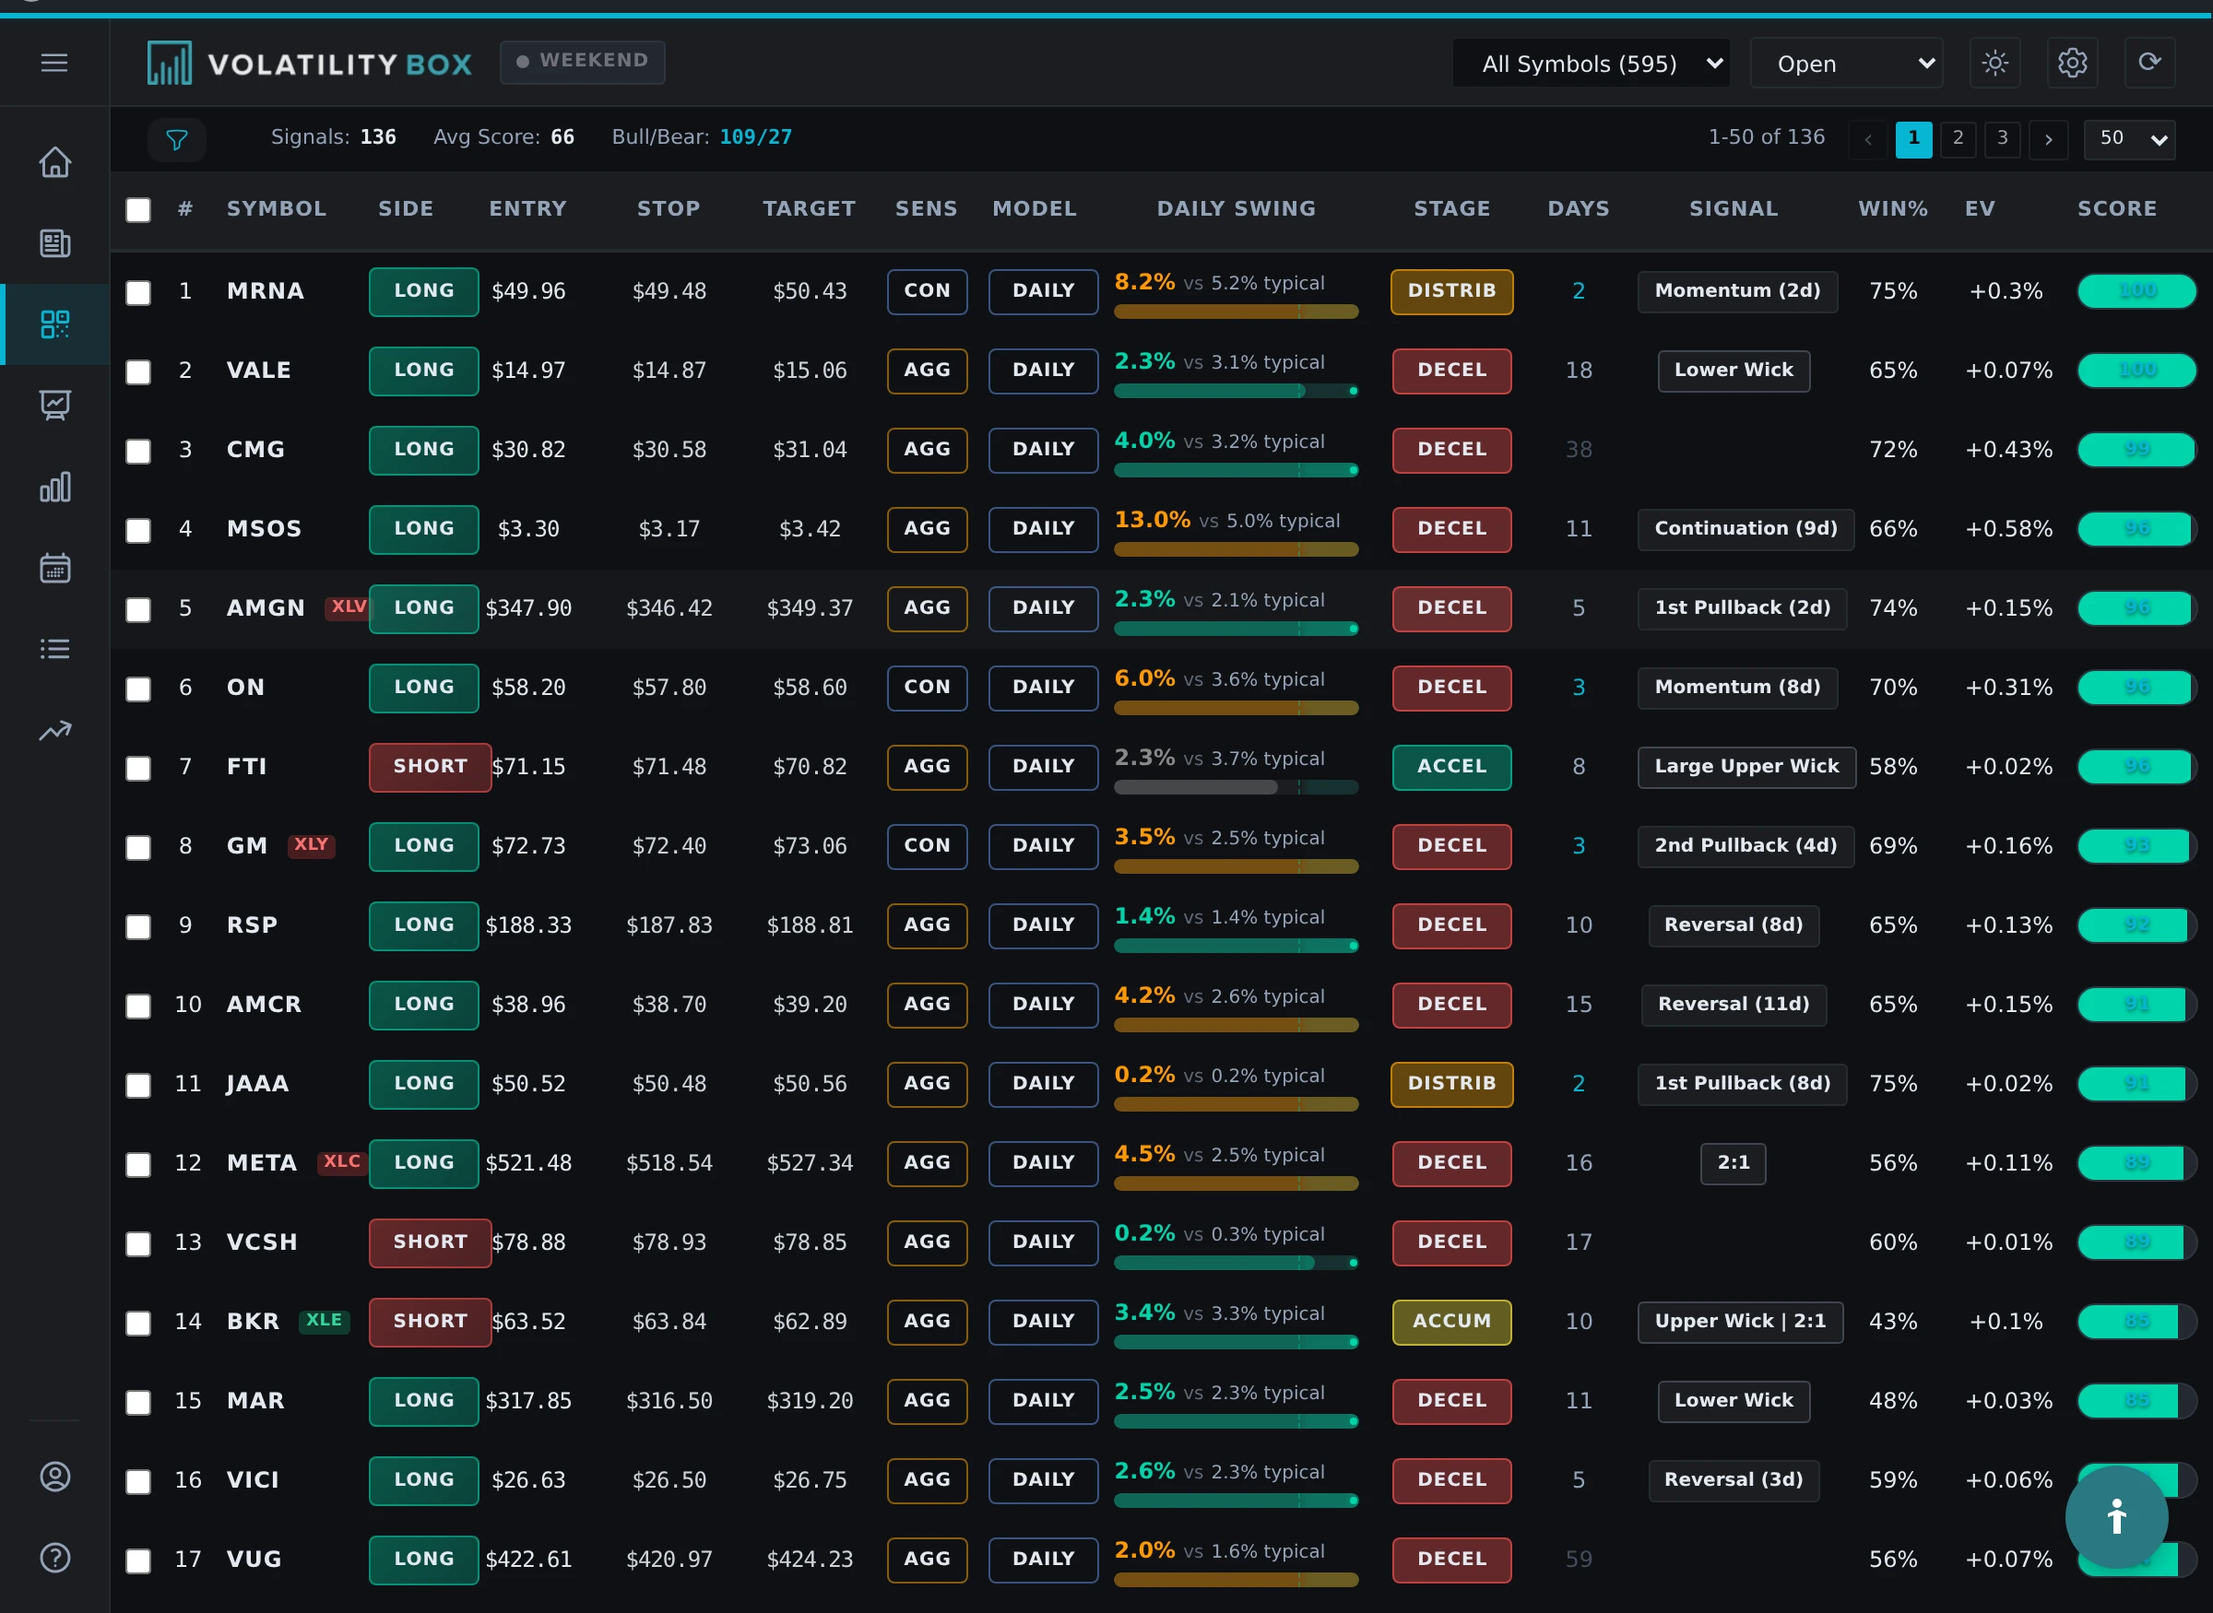This screenshot has width=2213, height=1613.
Task: Sort by SYMBOL column header
Action: 277,209
